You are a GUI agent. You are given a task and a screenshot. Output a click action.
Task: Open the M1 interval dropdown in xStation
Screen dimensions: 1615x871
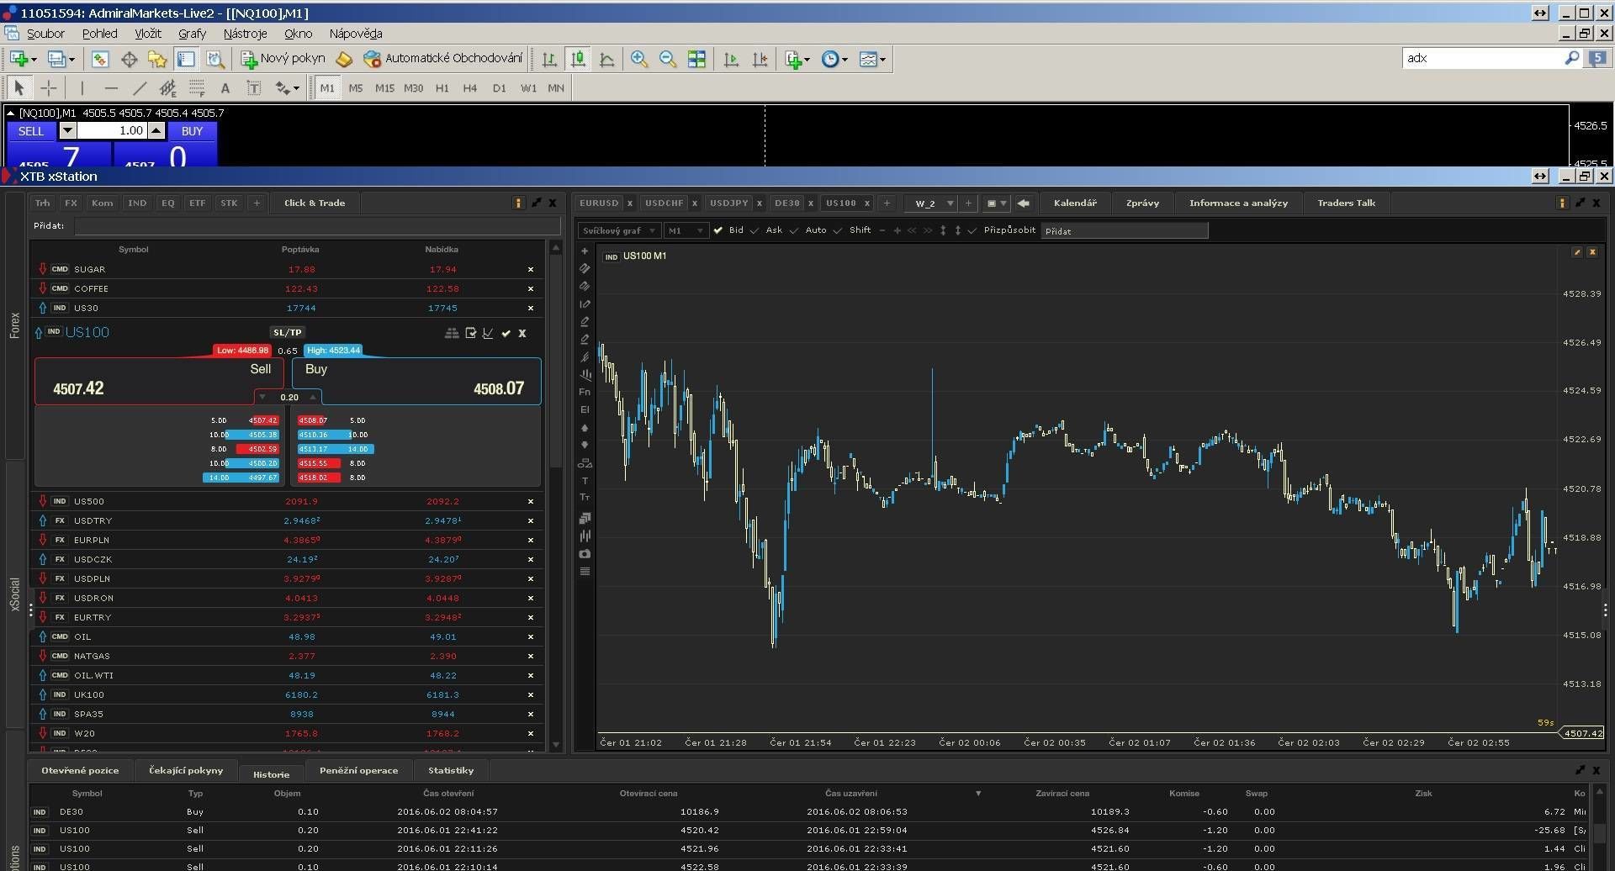click(685, 230)
